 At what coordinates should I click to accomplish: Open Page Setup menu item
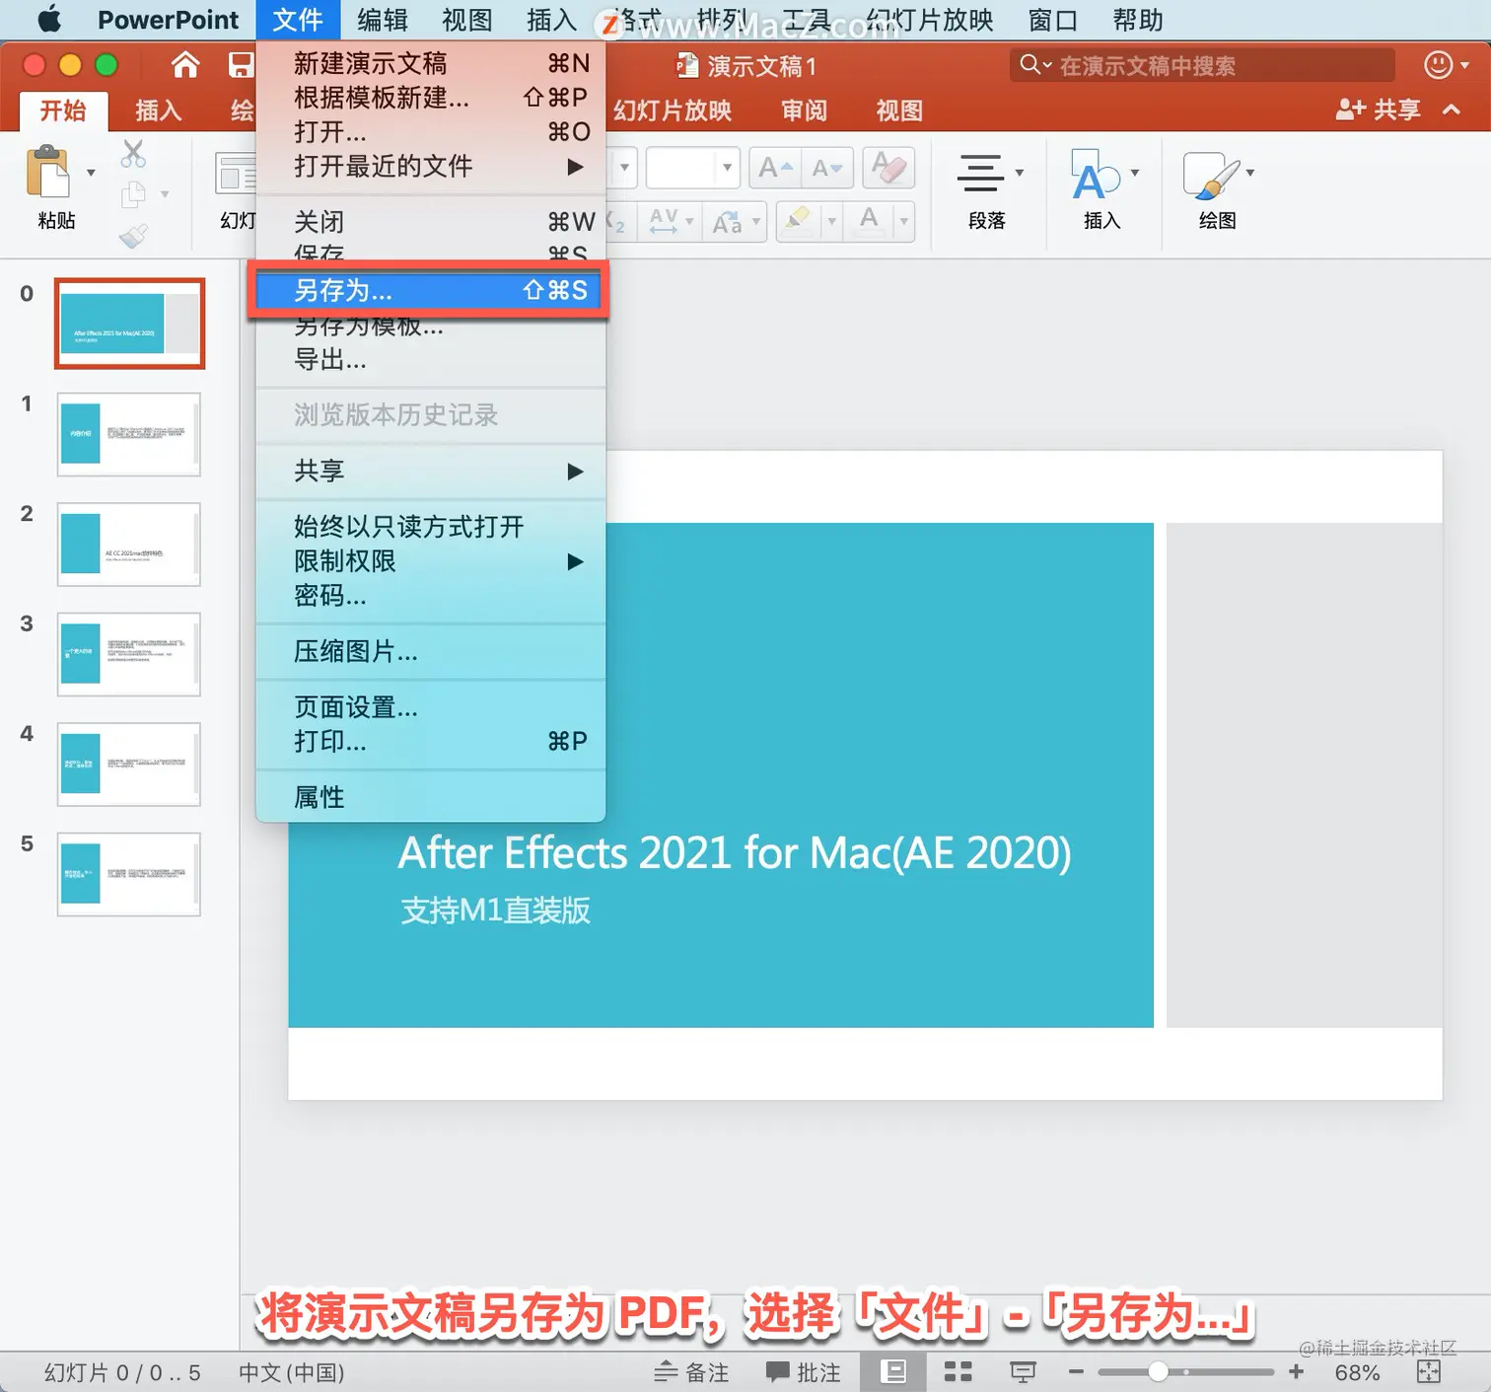(x=431, y=706)
